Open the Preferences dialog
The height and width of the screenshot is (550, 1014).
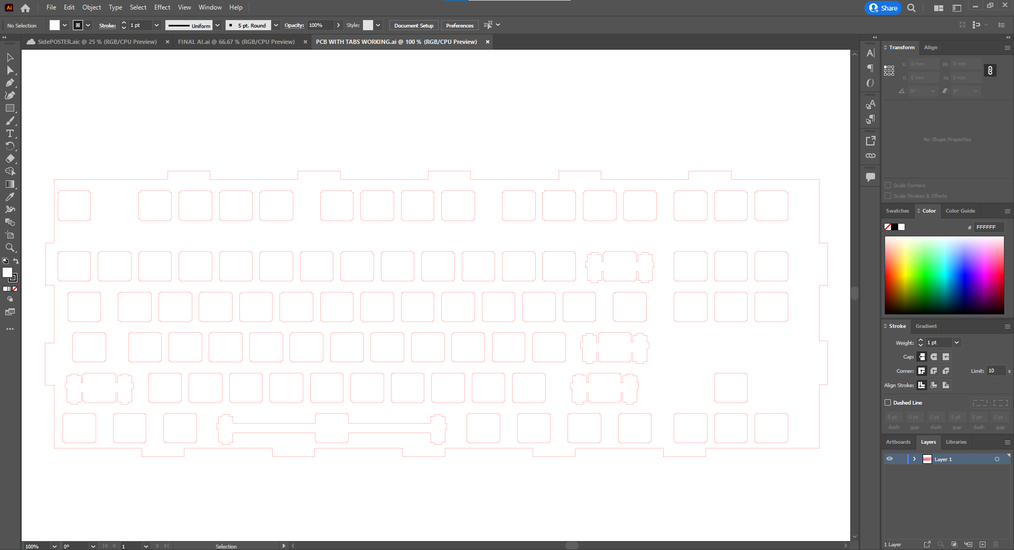coord(459,25)
